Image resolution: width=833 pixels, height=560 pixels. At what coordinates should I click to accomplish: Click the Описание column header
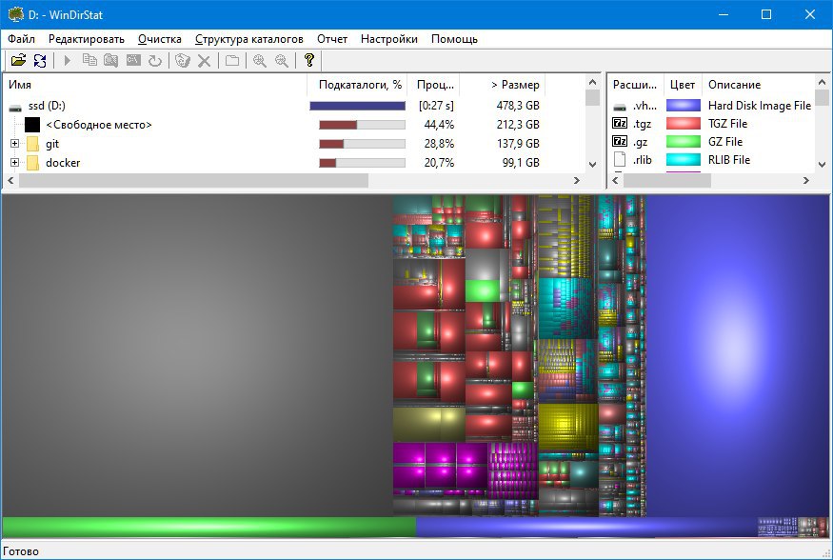[759, 85]
